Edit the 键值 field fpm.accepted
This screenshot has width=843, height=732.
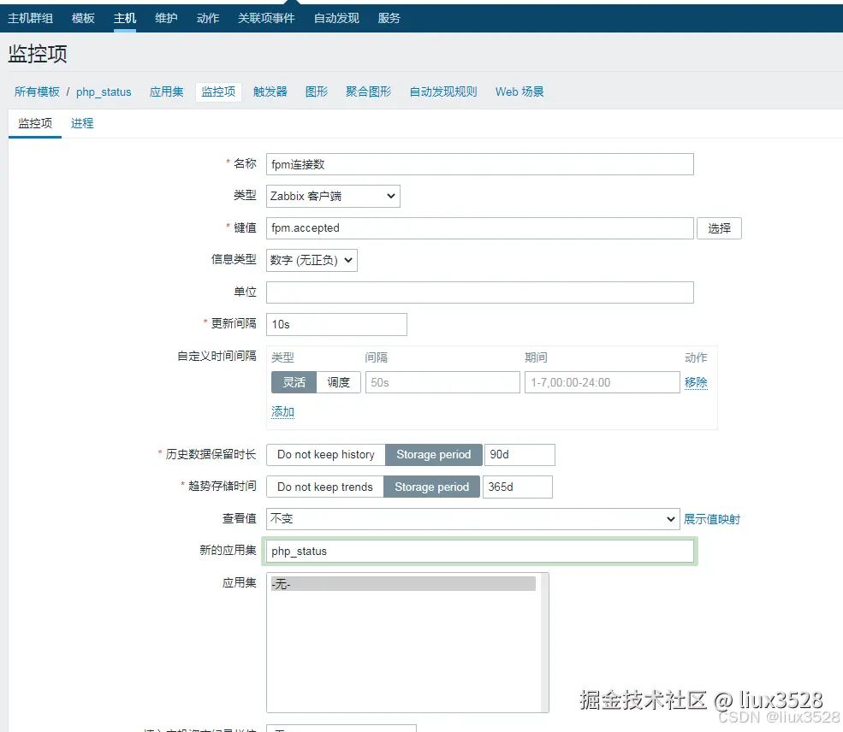479,228
